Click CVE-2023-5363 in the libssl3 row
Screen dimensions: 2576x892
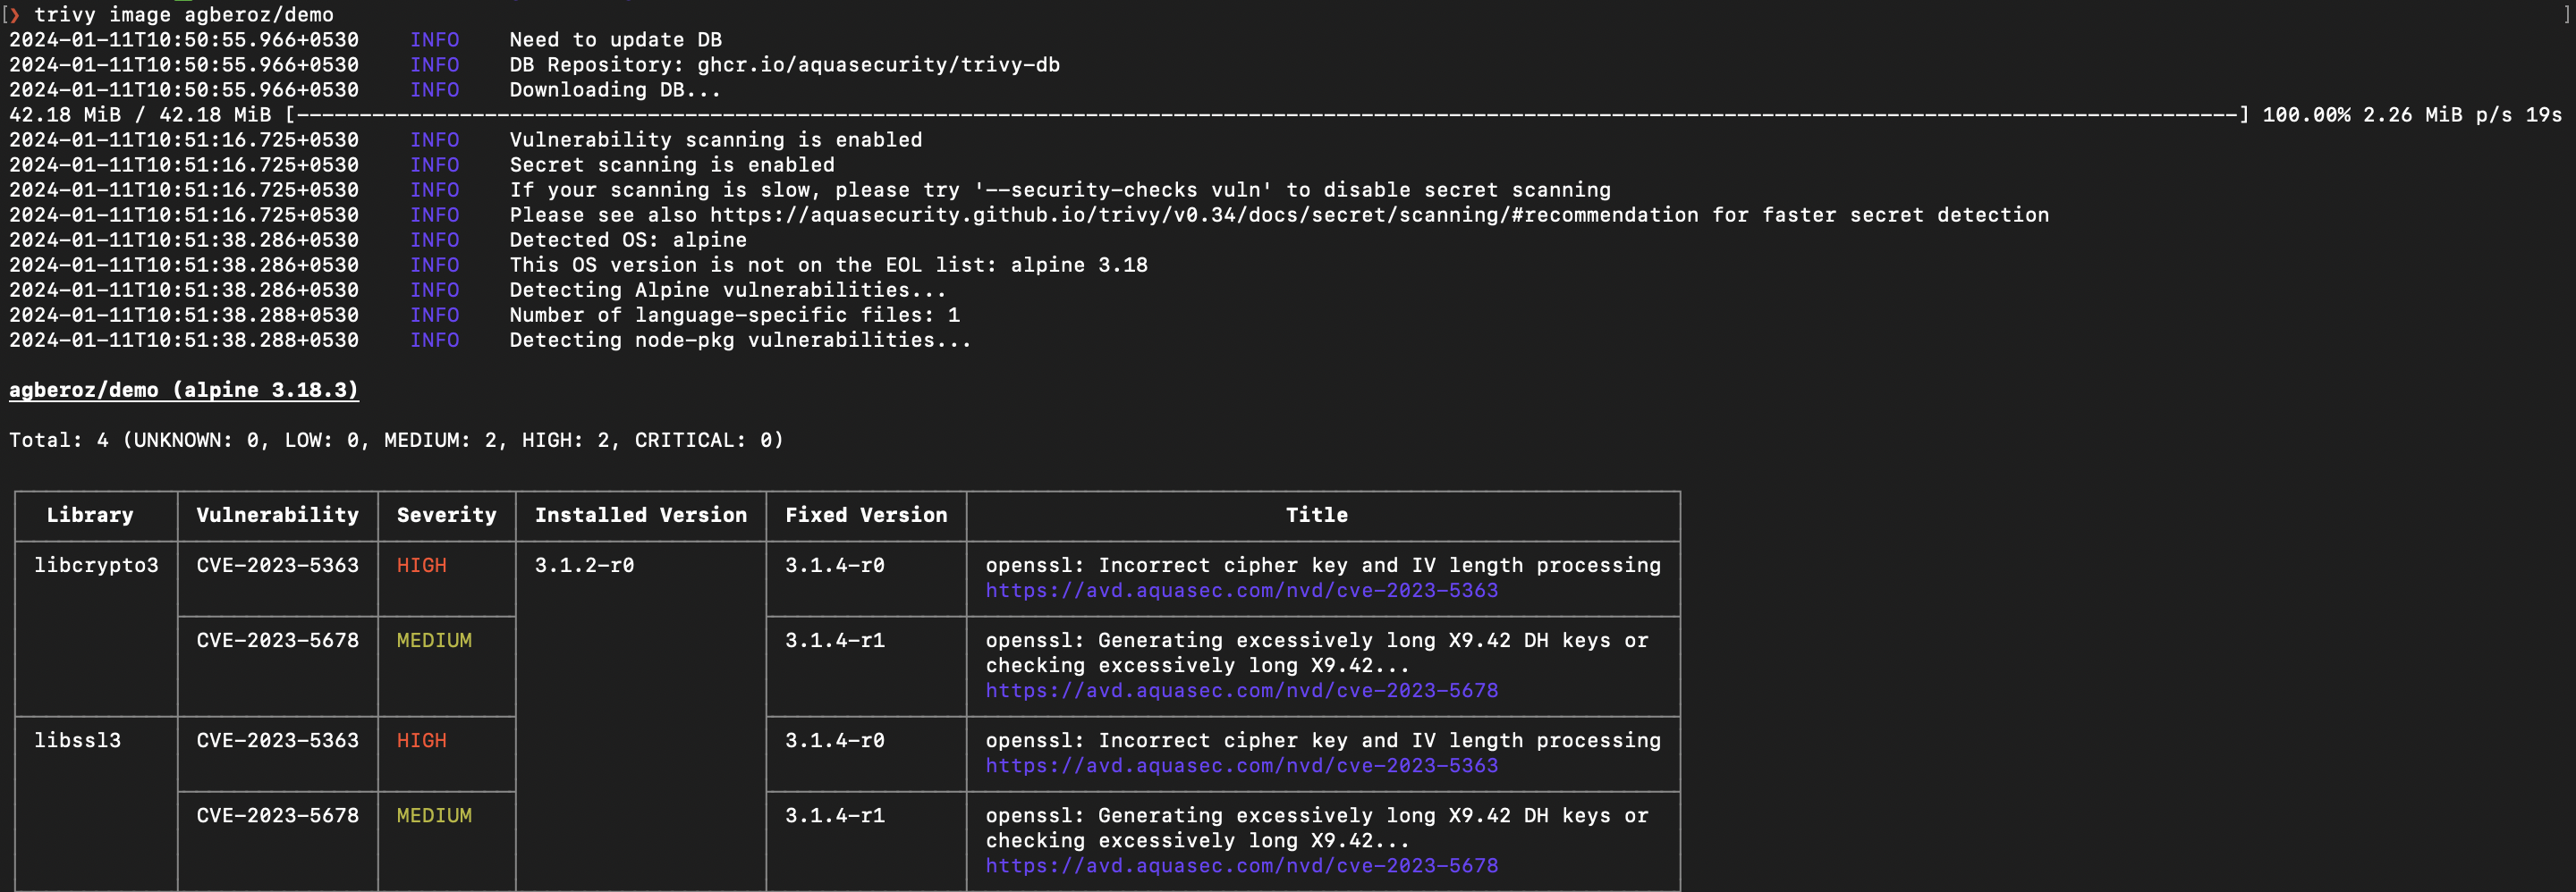pyautogui.click(x=277, y=740)
